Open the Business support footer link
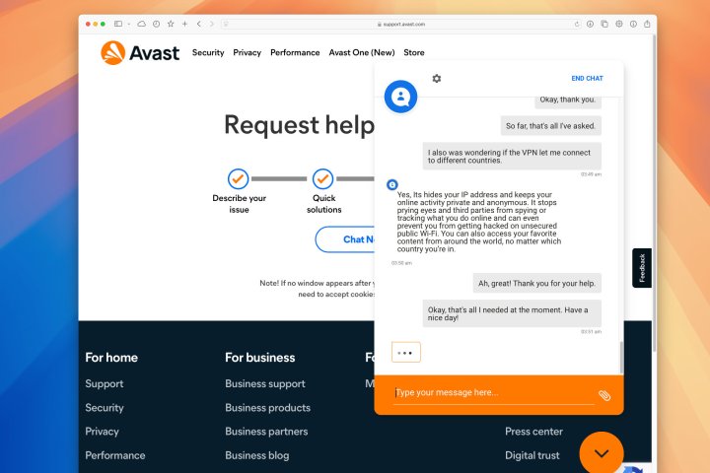The height and width of the screenshot is (473, 710). point(264,383)
